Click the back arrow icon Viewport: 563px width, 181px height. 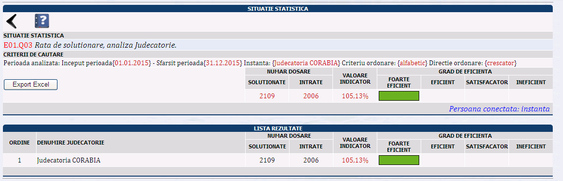click(x=12, y=21)
